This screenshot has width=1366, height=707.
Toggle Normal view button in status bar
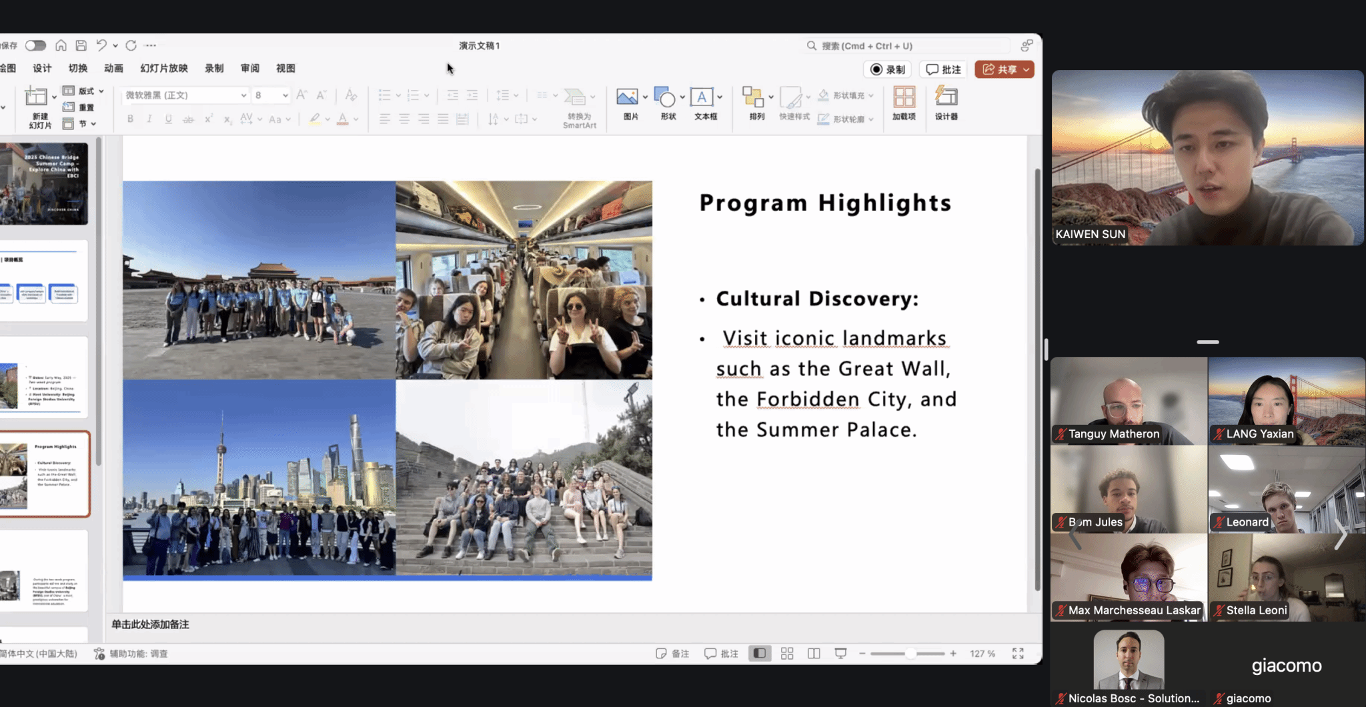pyautogui.click(x=760, y=654)
